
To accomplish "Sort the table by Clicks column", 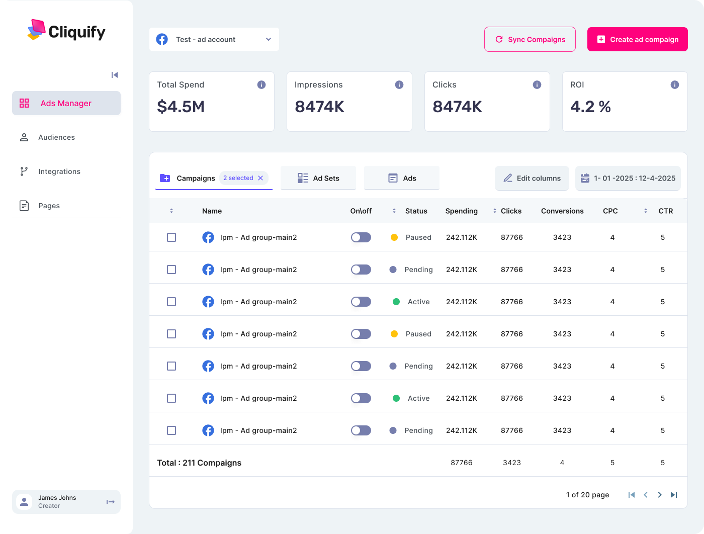I will coord(495,211).
